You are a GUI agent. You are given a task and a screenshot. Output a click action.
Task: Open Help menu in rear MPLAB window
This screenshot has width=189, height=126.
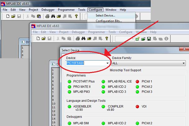[123, 10]
